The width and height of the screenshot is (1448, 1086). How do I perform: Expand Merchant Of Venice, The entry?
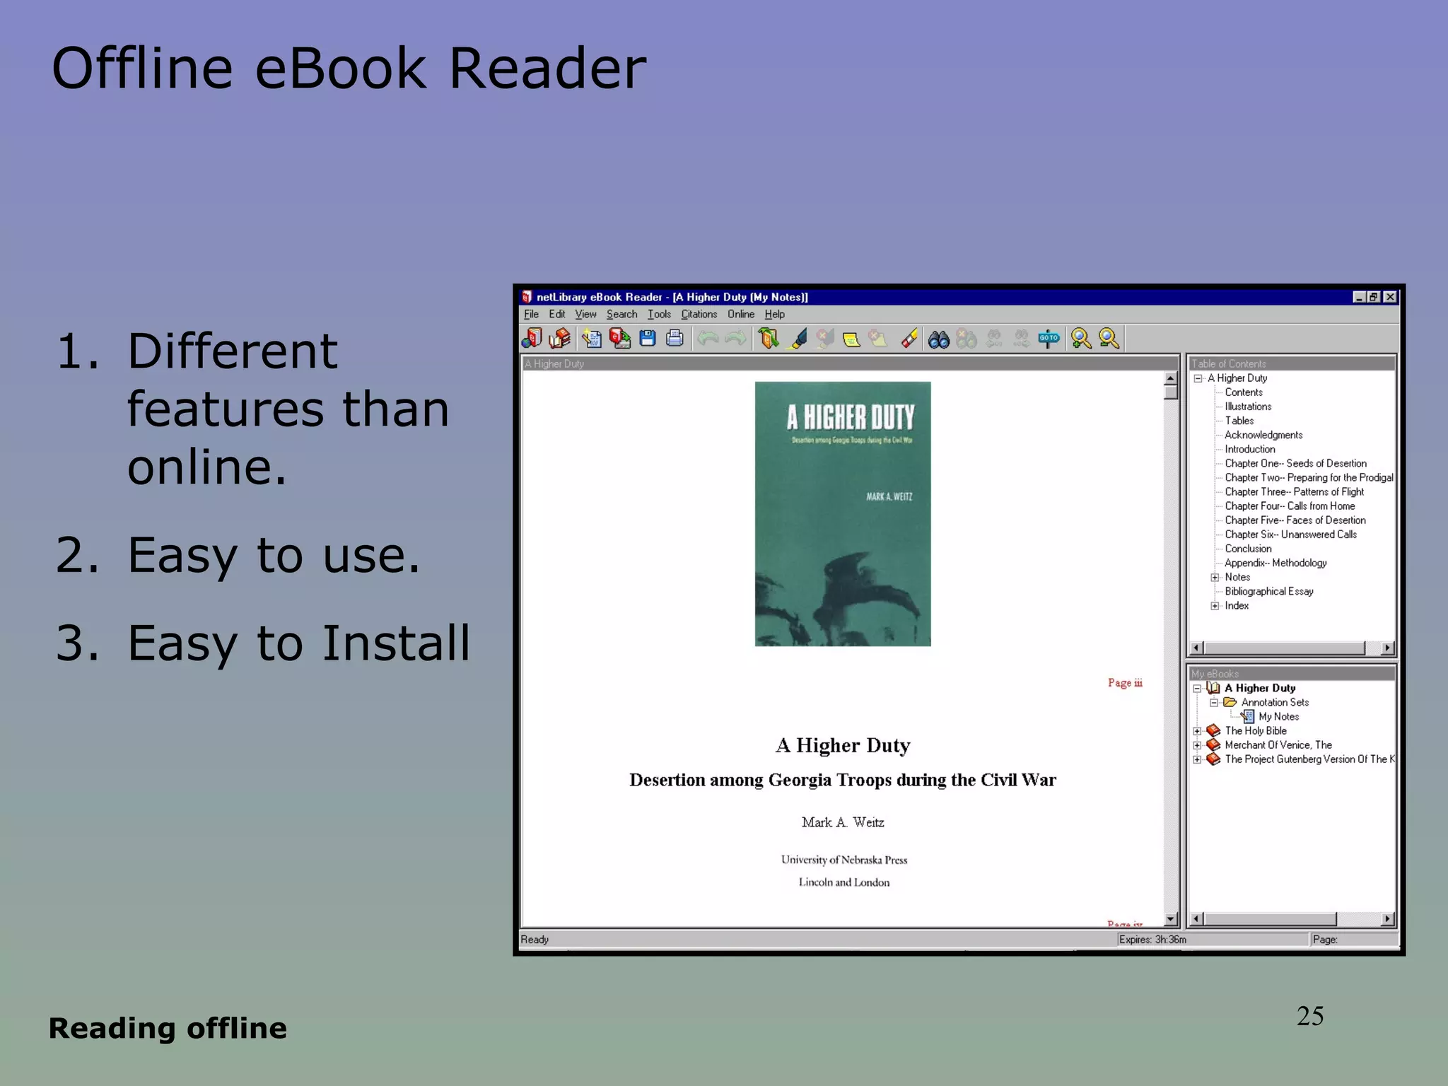click(1197, 745)
